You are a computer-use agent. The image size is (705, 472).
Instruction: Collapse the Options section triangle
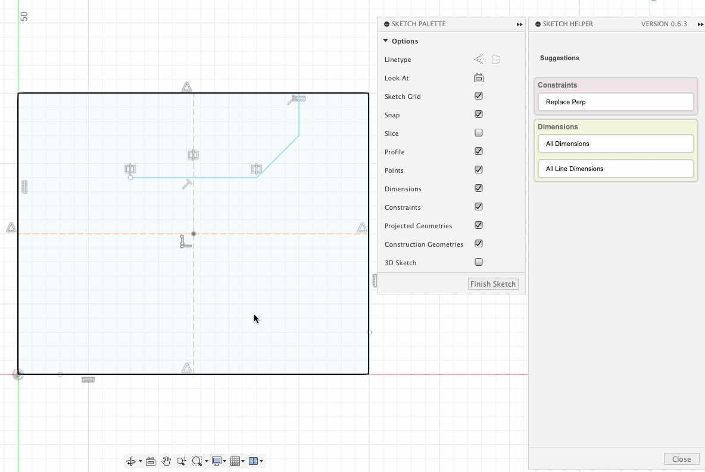point(386,41)
